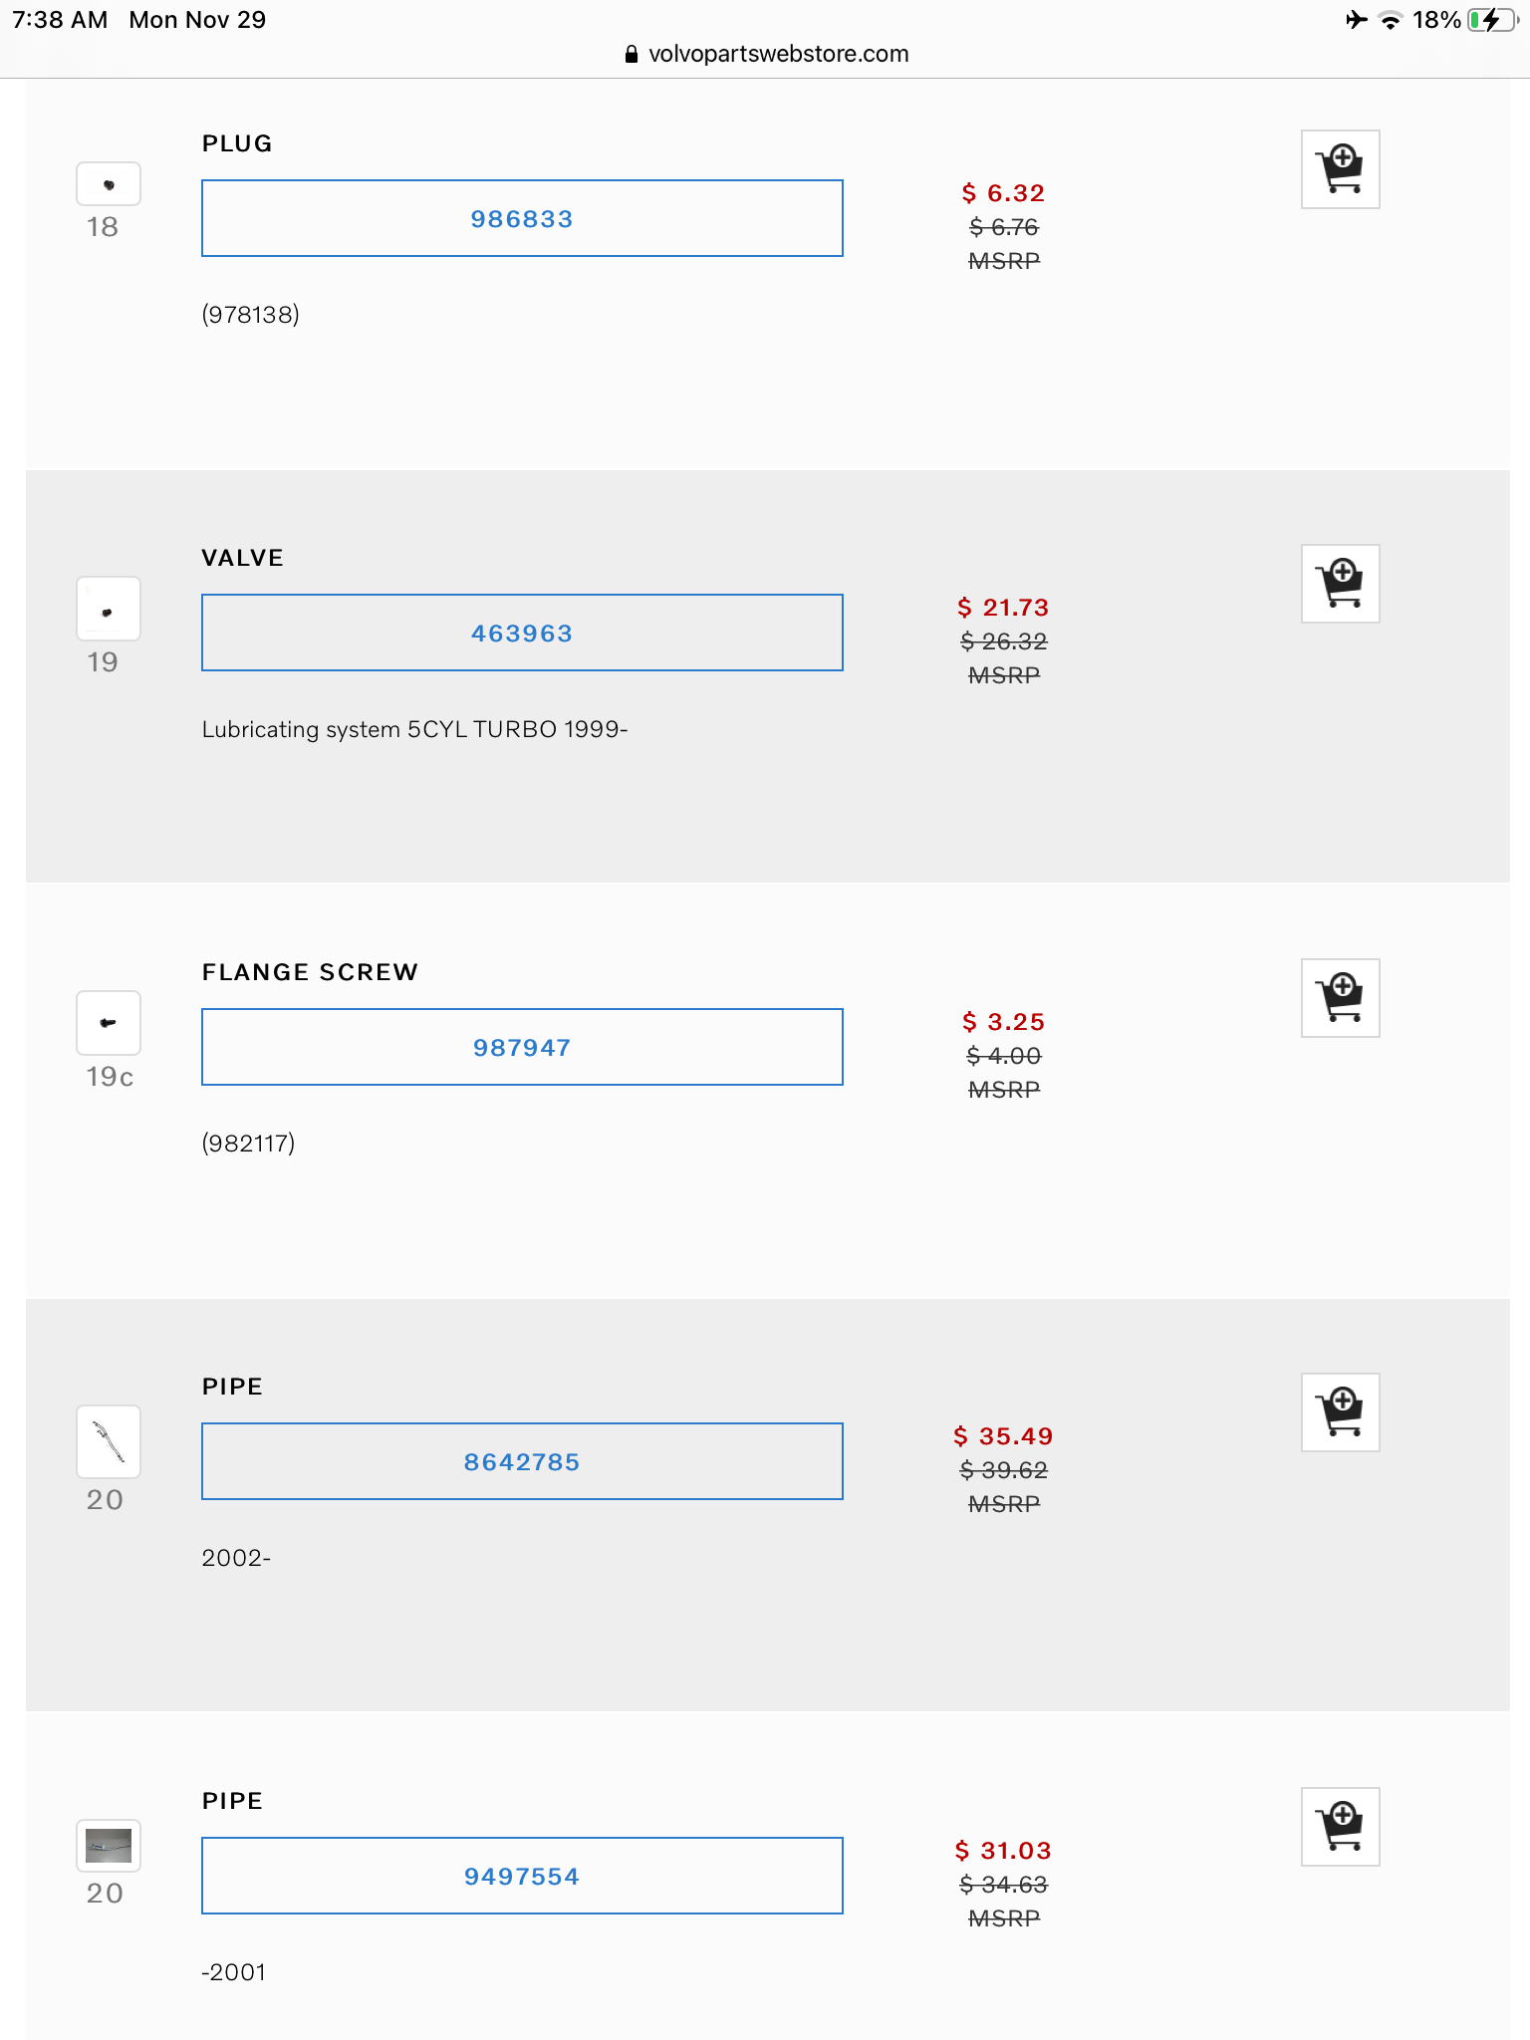
Task: Open part number 8642785 link
Action: point(522,1462)
